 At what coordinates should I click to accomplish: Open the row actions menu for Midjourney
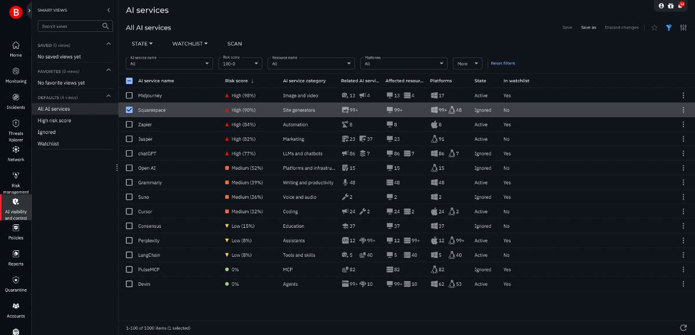[x=683, y=95]
